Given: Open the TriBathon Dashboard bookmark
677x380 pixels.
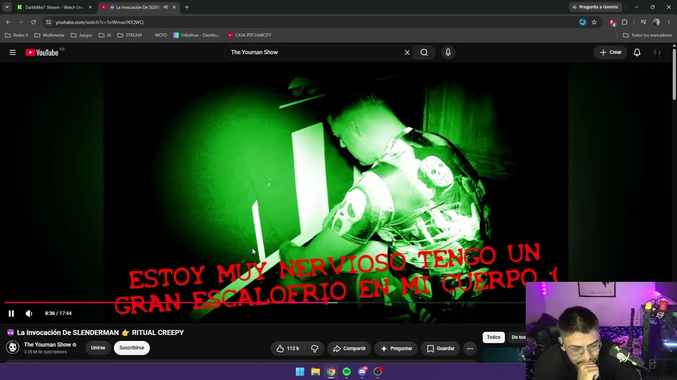Looking at the screenshot, I should (197, 35).
